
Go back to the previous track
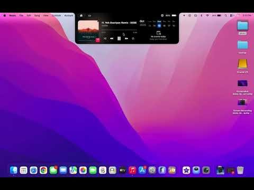tap(112, 39)
